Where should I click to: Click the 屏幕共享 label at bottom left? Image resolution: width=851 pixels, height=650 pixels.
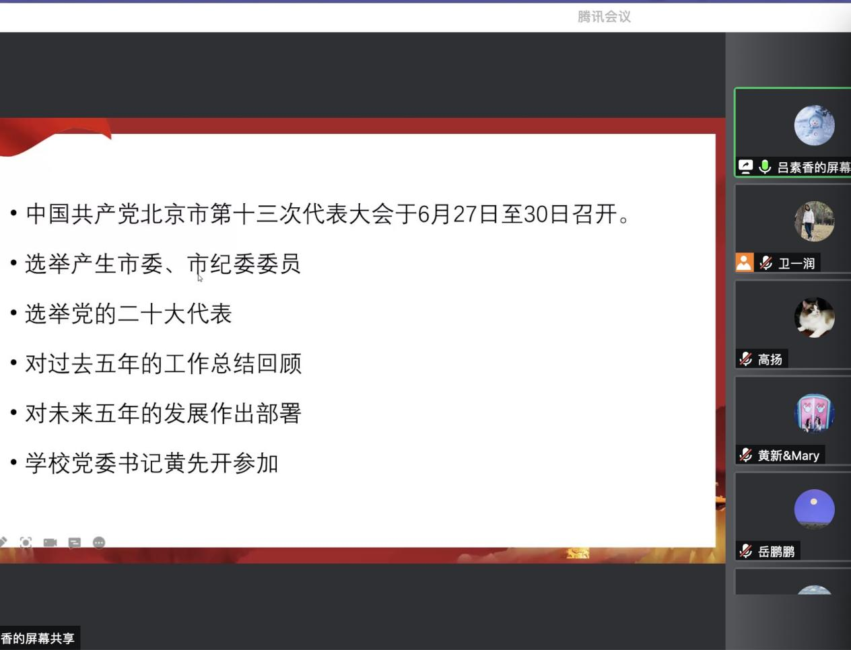(x=38, y=639)
